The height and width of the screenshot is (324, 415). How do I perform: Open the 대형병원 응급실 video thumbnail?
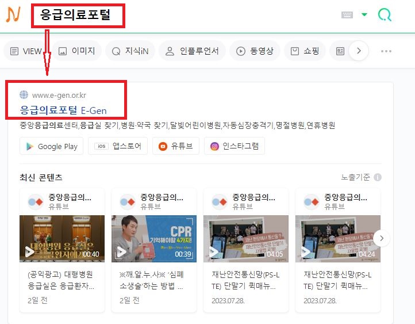tap(62, 239)
